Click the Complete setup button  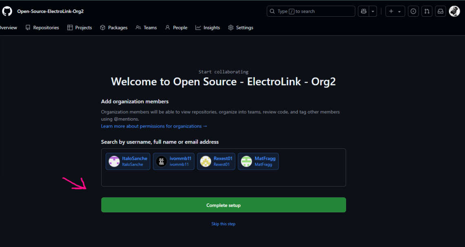point(224,205)
